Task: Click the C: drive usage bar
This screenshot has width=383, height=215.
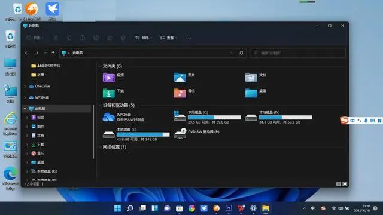Action: pos(214,117)
